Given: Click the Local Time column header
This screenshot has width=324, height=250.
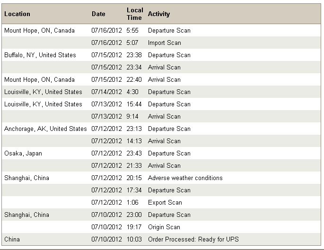Looking at the screenshot, I should tap(135, 14).
